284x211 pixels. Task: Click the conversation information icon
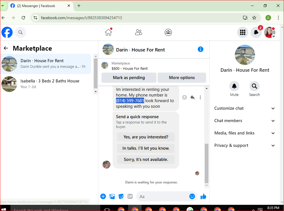(201, 49)
